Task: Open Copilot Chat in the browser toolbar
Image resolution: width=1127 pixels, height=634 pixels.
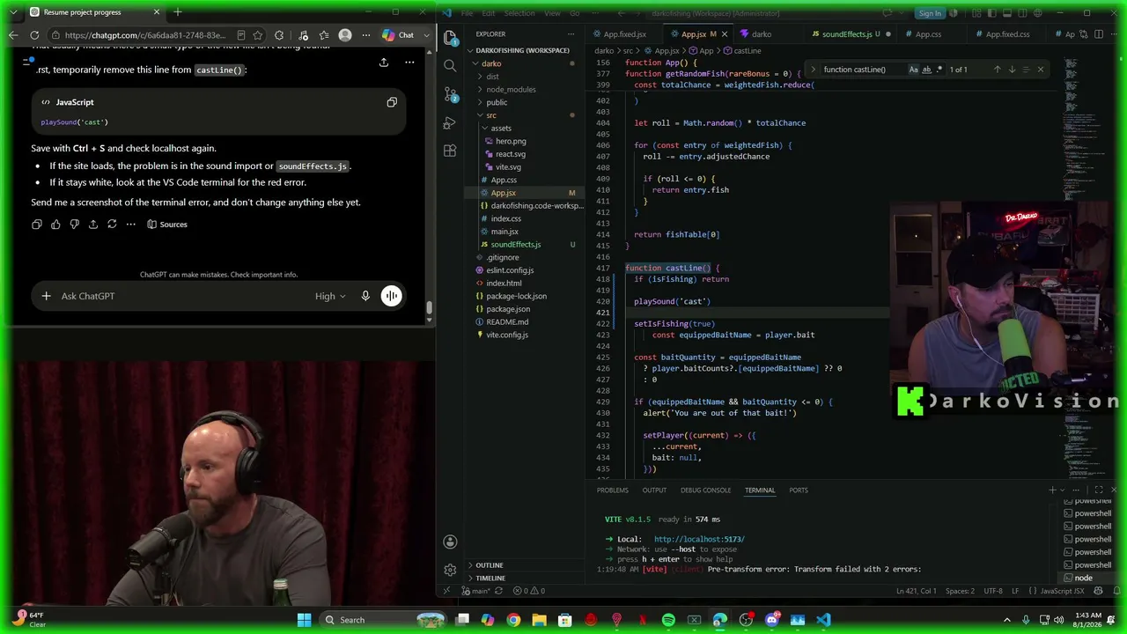Action: (399, 35)
